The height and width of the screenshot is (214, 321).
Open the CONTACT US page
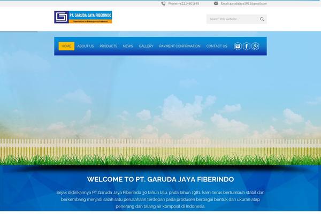click(217, 46)
